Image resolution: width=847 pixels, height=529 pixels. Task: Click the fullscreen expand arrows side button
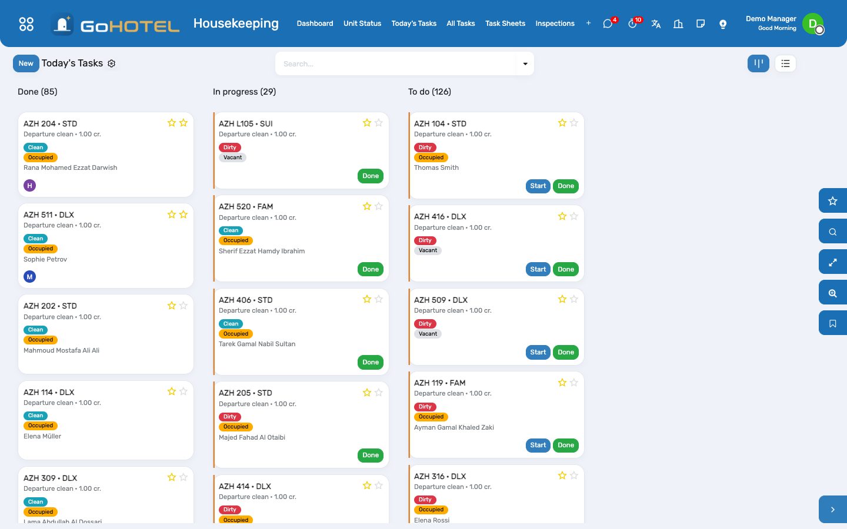pos(833,262)
